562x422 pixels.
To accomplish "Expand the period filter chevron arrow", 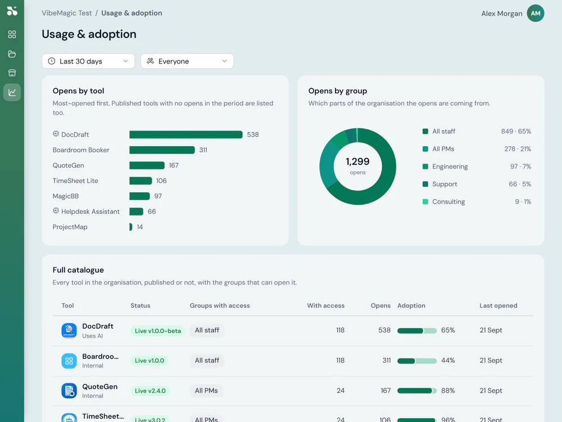I will pyautogui.click(x=125, y=61).
